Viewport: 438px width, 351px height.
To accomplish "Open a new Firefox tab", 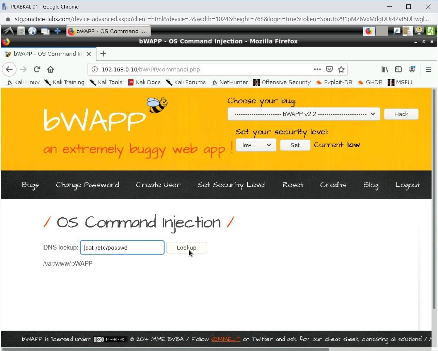I will (x=103, y=54).
